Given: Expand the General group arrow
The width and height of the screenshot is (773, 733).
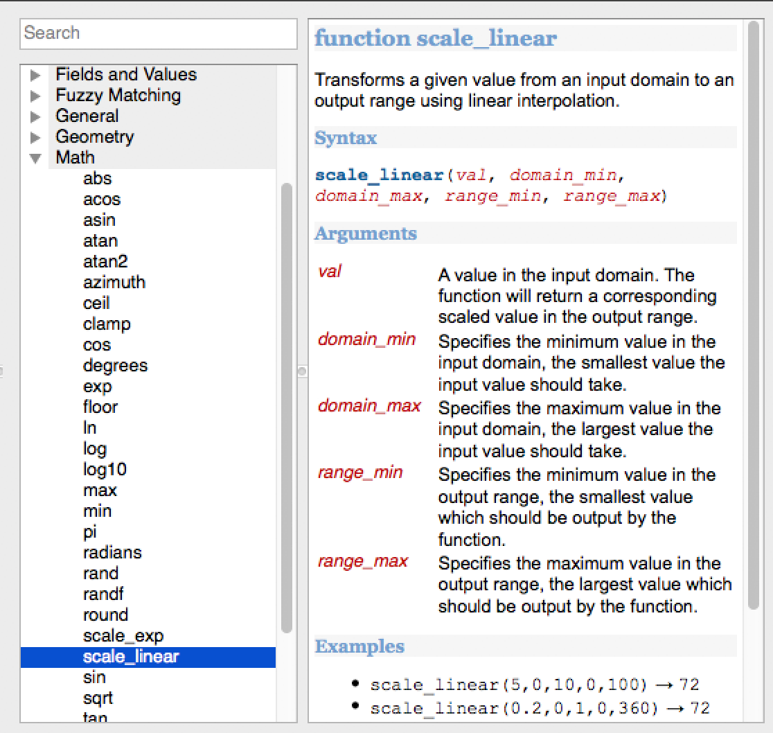Looking at the screenshot, I should coord(35,116).
